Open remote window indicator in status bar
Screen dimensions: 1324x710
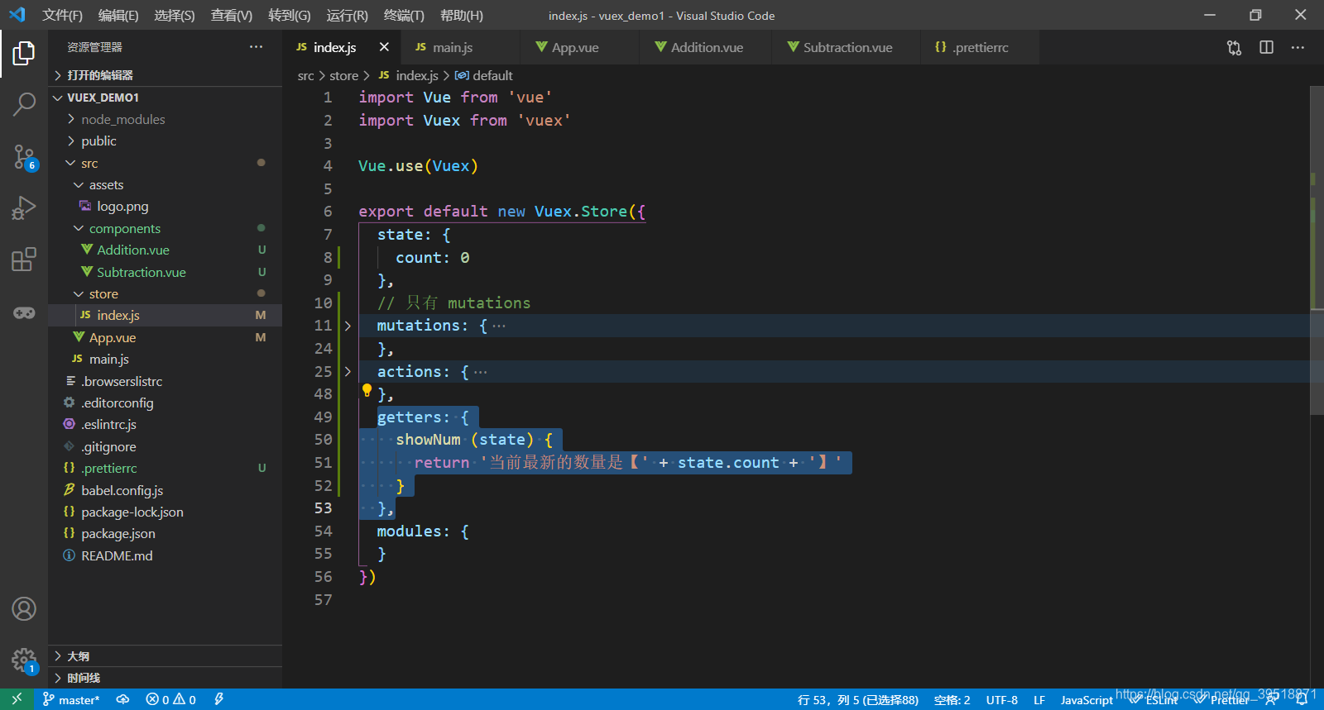[17, 699]
